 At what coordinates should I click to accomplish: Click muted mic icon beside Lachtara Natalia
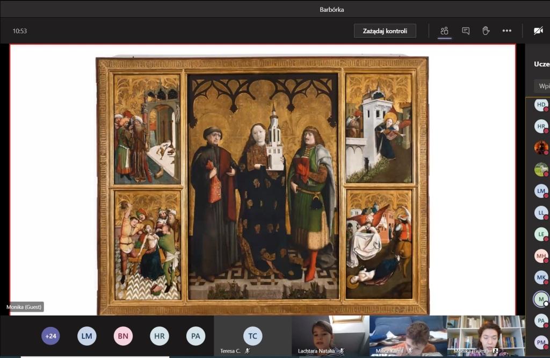coord(342,350)
